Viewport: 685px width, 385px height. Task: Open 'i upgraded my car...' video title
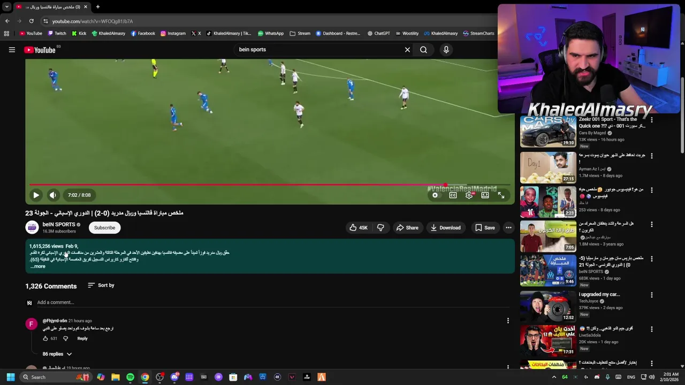point(599,295)
